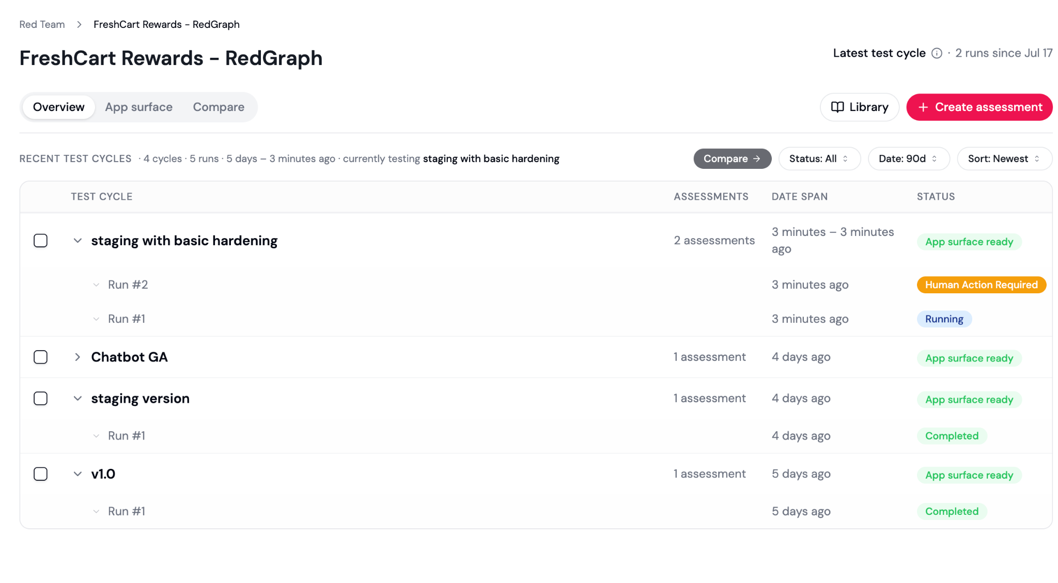The height and width of the screenshot is (583, 1058).
Task: Click the Running status badge
Action: (x=944, y=319)
